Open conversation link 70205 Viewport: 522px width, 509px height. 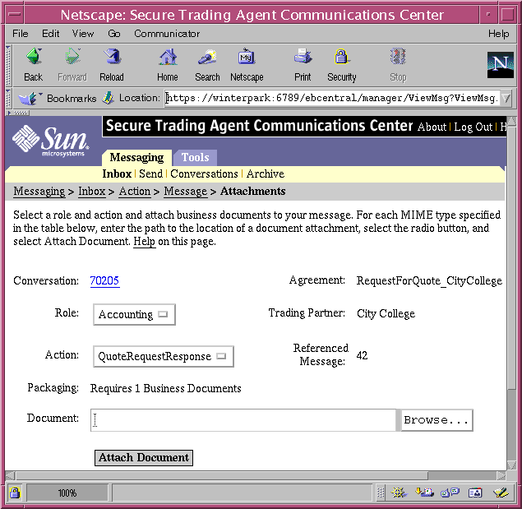[x=104, y=281]
